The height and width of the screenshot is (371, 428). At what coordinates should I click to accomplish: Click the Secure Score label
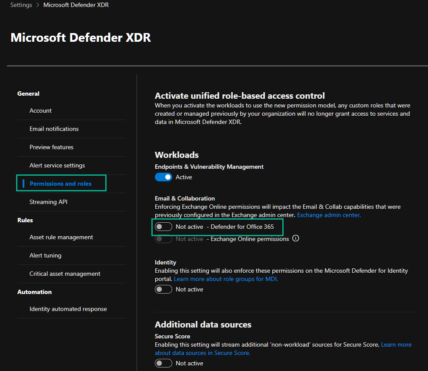[x=173, y=336]
